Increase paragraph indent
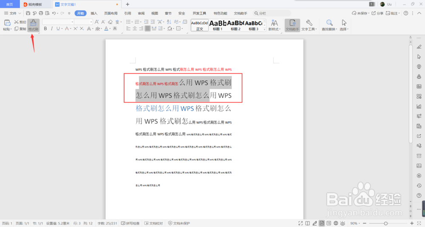Screen dimensions: 425x227 (x=153, y=22)
